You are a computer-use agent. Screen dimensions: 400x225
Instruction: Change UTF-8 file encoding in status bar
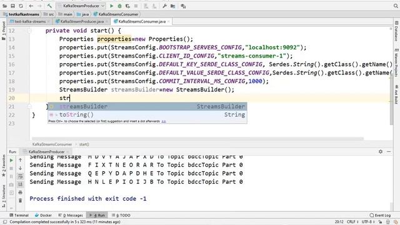point(368,222)
